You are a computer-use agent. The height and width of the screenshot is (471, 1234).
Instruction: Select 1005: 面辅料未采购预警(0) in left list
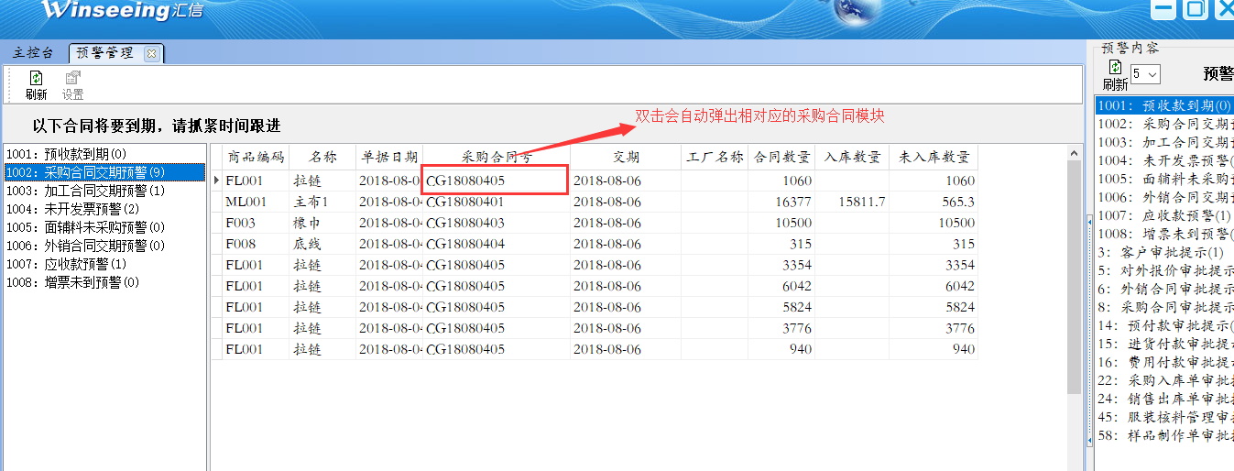click(x=104, y=227)
